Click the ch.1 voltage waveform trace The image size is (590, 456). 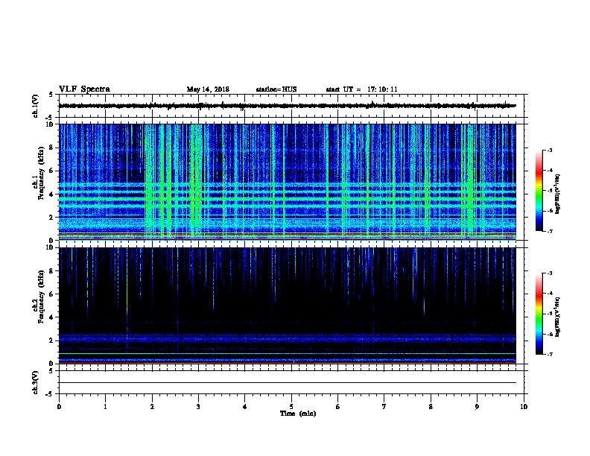click(x=288, y=106)
